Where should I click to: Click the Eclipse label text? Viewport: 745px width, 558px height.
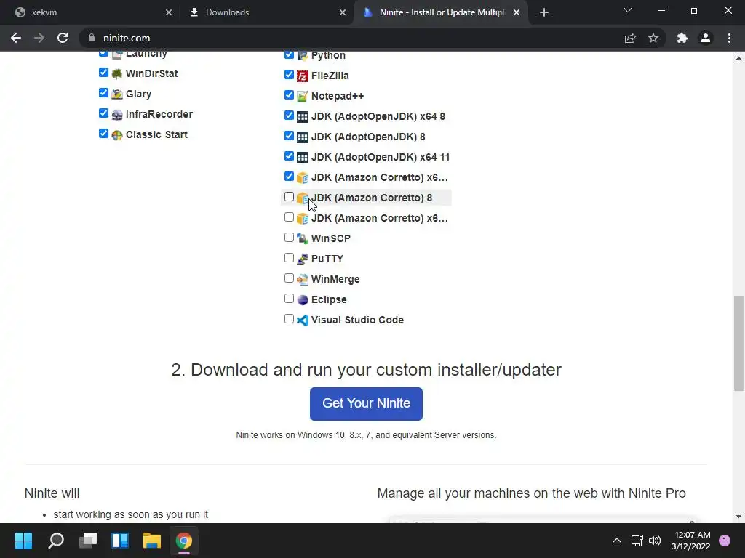coord(329,300)
